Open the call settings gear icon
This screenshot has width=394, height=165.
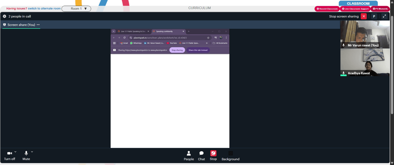(4, 16)
